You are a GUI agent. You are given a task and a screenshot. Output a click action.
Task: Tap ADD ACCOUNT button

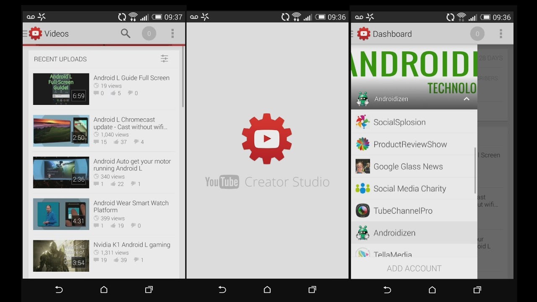click(414, 268)
